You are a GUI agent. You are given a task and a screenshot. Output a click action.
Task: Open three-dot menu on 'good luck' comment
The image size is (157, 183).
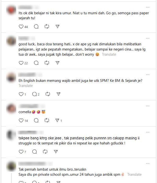[x=148, y=38]
